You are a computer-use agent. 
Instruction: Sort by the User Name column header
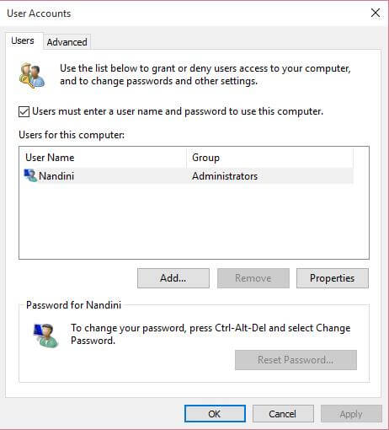[103, 158]
